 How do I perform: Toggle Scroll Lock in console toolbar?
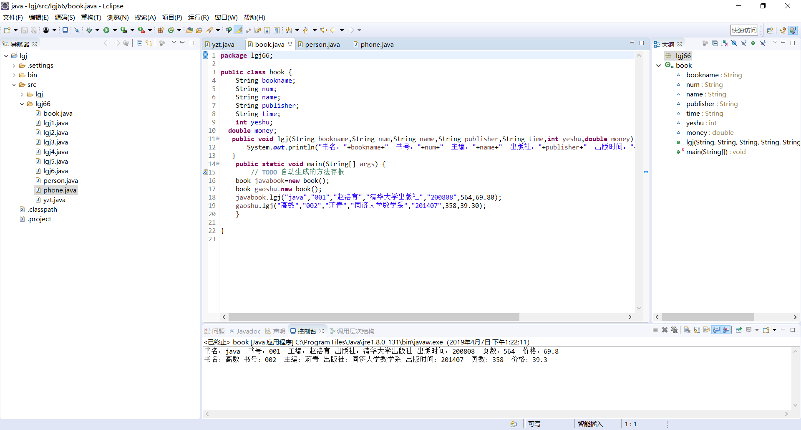click(697, 330)
